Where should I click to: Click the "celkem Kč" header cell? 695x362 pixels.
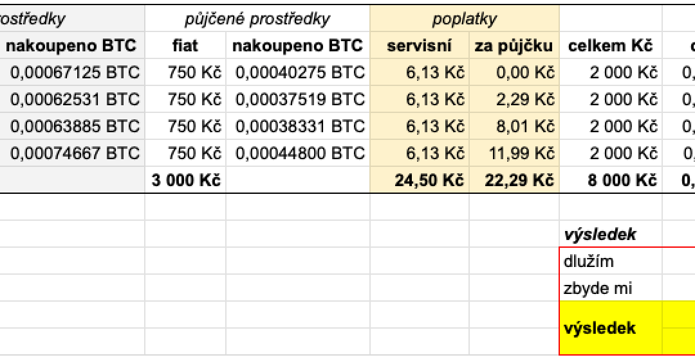point(610,46)
